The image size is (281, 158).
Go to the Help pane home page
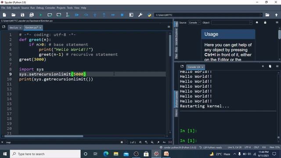(257, 22)
